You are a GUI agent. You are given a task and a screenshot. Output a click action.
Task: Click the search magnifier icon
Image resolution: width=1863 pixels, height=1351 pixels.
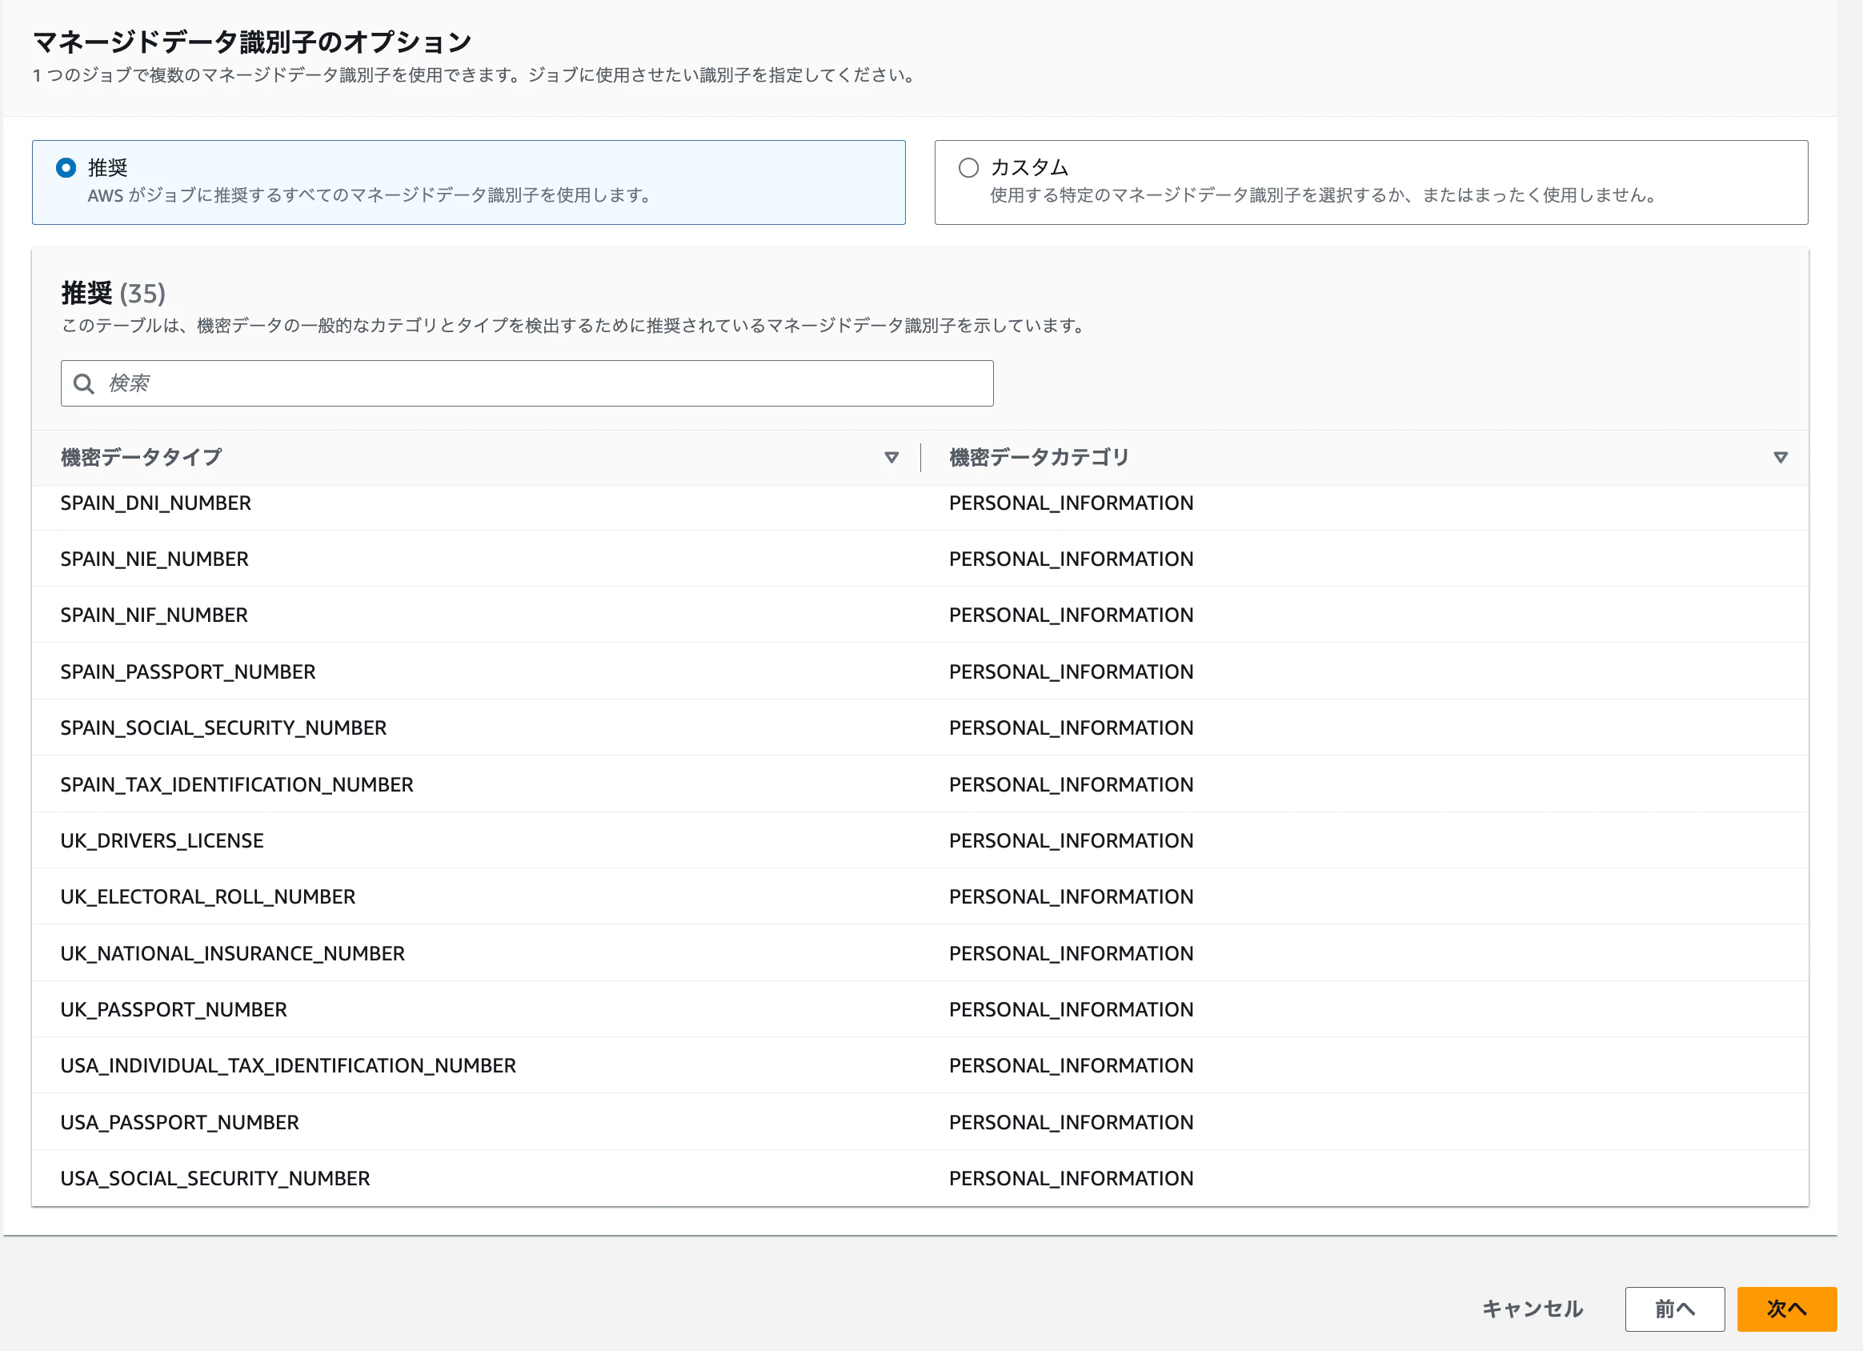point(84,383)
